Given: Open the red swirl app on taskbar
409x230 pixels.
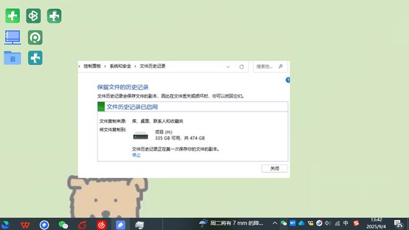Looking at the screenshot, I should coord(82,225).
